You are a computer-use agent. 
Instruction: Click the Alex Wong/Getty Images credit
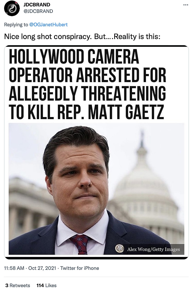point(154,249)
